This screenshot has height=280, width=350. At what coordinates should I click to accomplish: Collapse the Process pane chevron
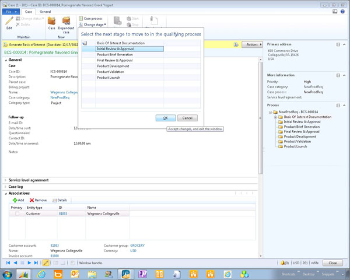pyautogui.click(x=344, y=105)
